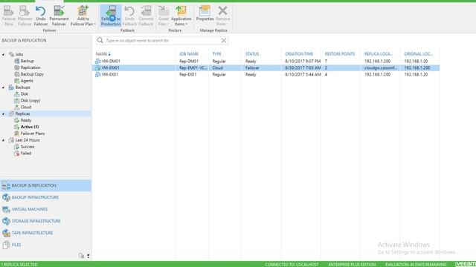Click the Remove from ribbon button
Image resolution: width=476 pixels, height=267 pixels.
click(222, 16)
